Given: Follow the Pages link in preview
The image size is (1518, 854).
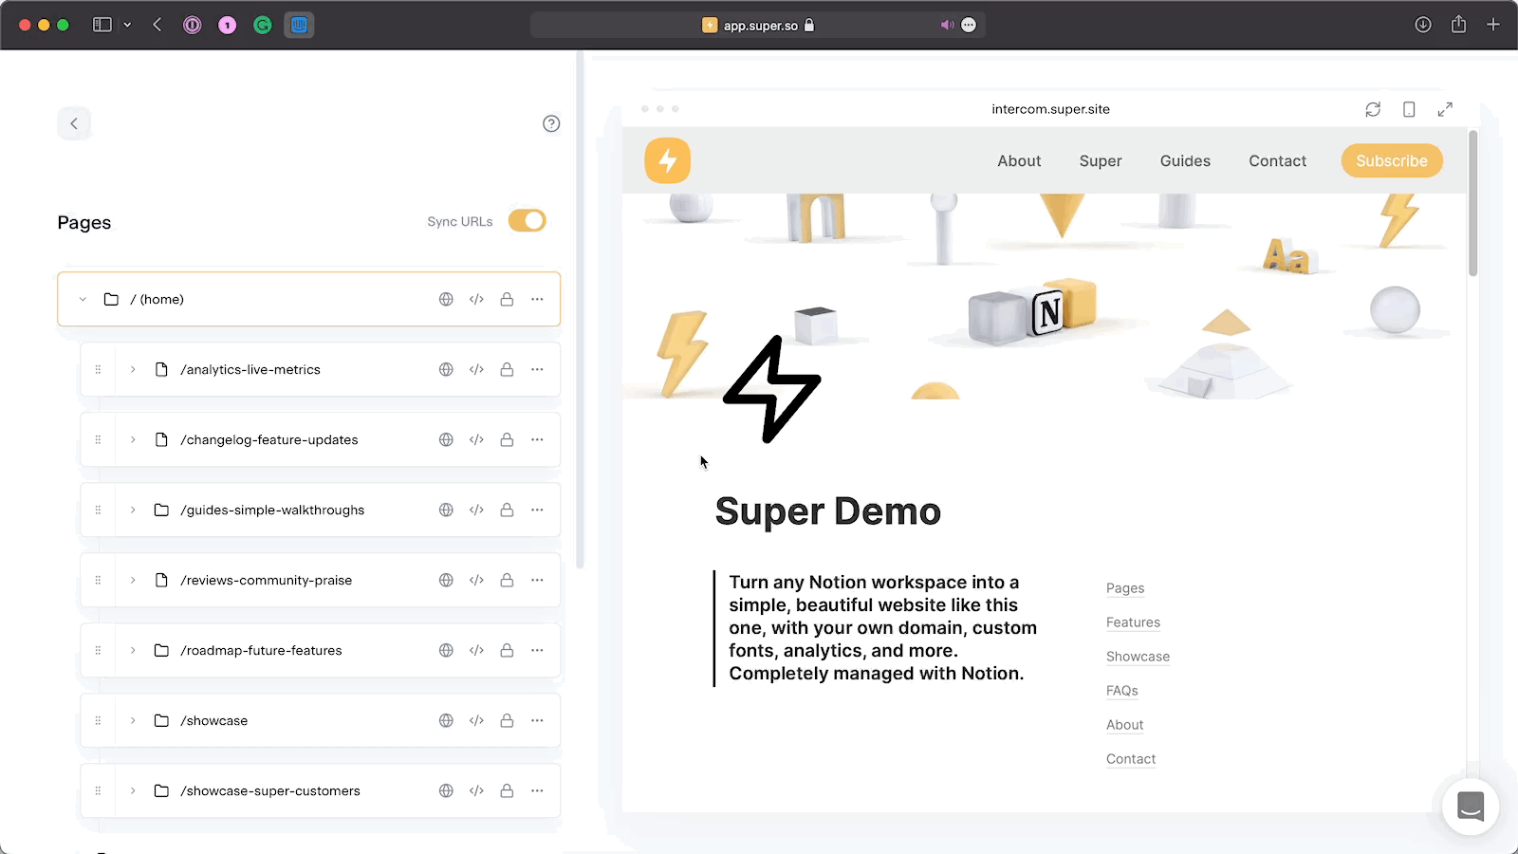Looking at the screenshot, I should [1125, 588].
